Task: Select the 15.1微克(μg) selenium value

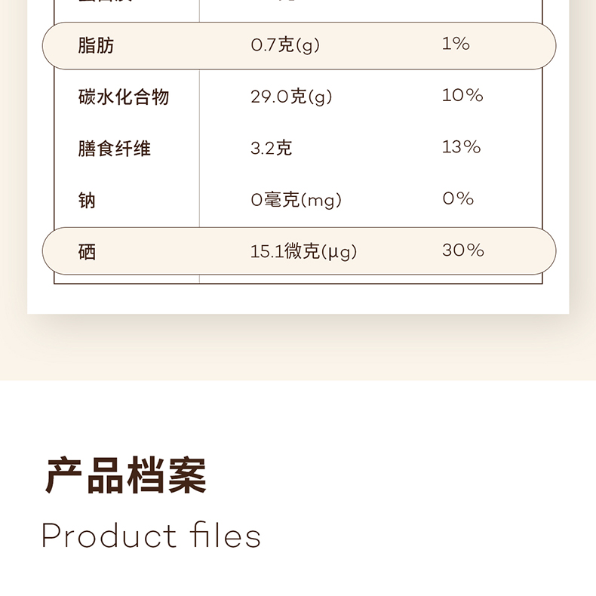Action: coord(303,252)
